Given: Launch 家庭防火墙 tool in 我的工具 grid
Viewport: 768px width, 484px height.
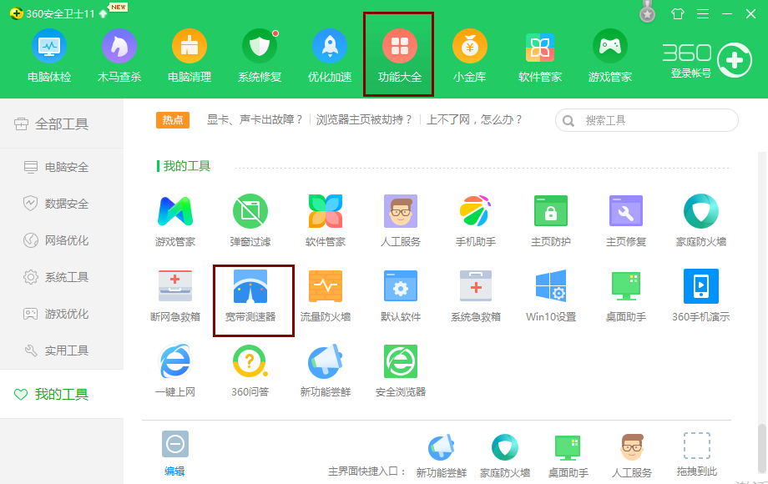Looking at the screenshot, I should [701, 220].
